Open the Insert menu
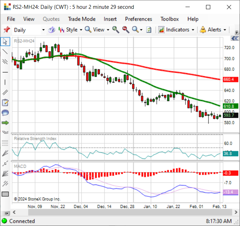Image resolution: width=240 pixels, height=226 pixels. point(110,19)
